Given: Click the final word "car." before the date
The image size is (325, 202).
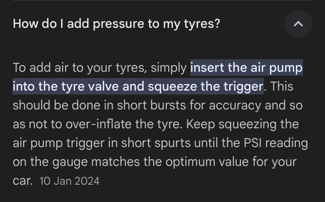Looking at the screenshot, I should coord(23,181).
